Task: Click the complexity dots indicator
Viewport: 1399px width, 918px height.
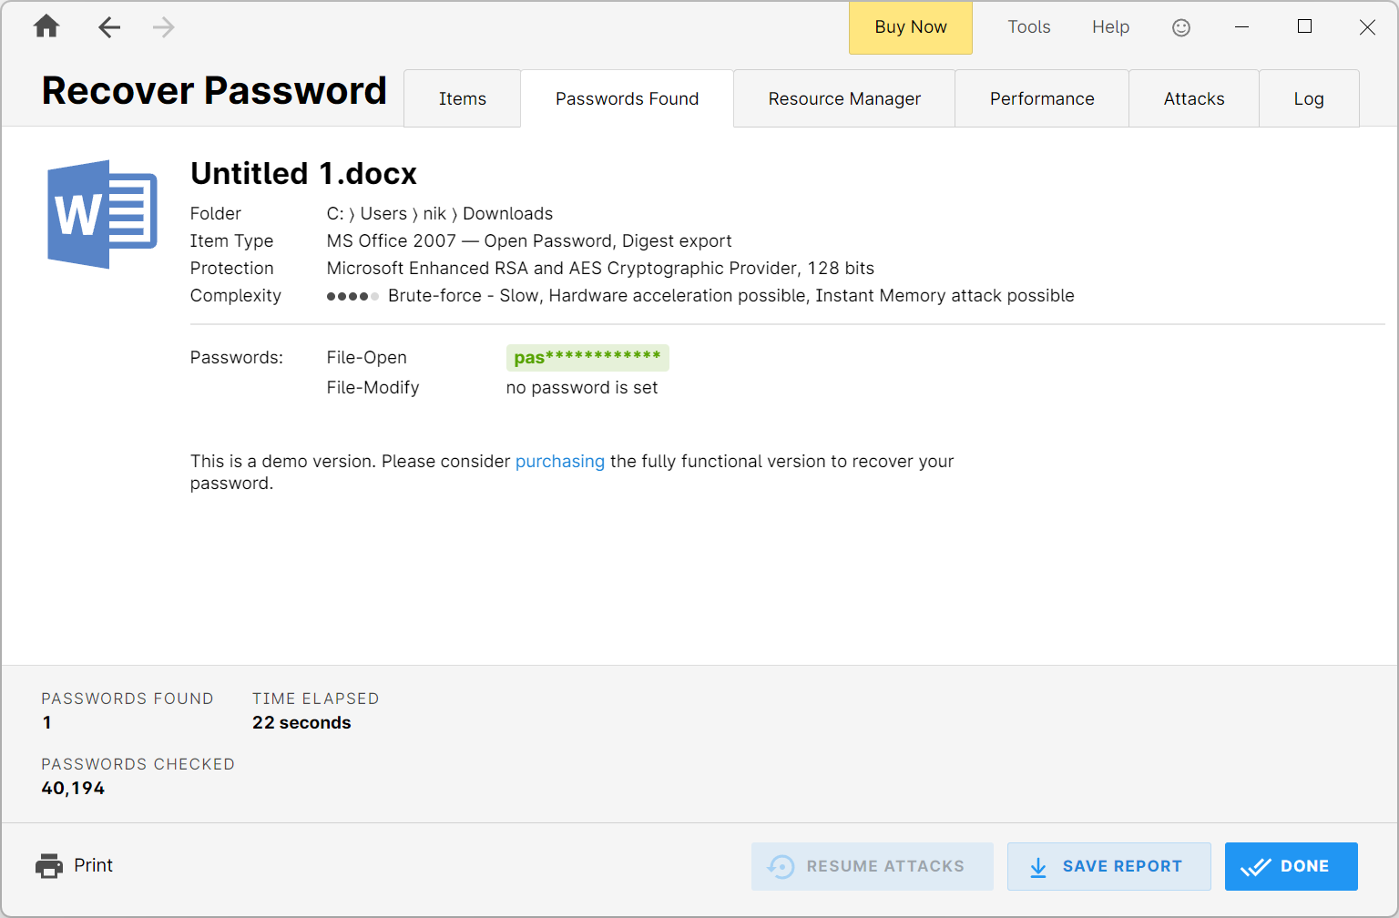Action: tap(352, 296)
